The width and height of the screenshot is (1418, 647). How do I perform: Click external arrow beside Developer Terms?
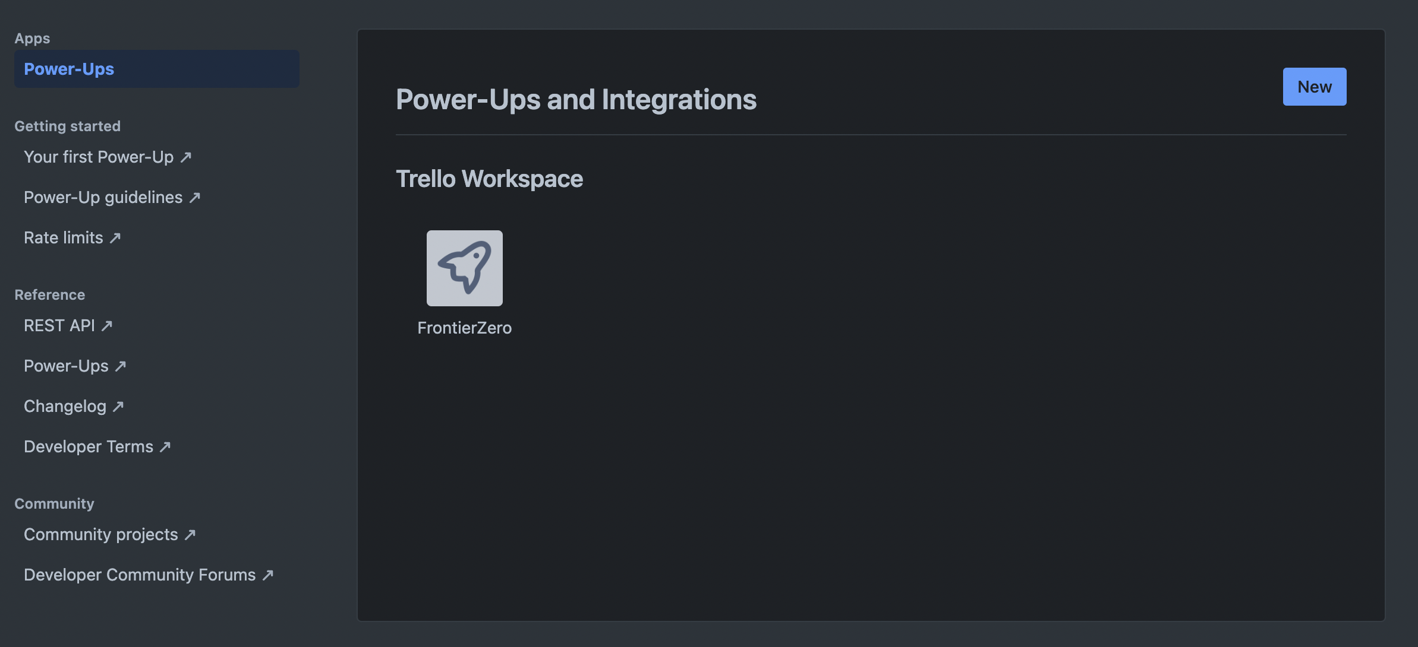165,446
